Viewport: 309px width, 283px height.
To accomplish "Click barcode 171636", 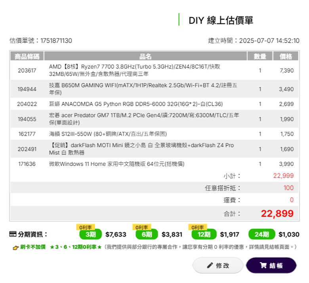I will (x=27, y=164).
